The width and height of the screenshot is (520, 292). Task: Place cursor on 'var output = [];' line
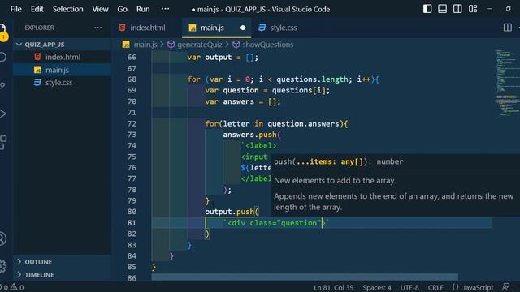click(x=223, y=58)
